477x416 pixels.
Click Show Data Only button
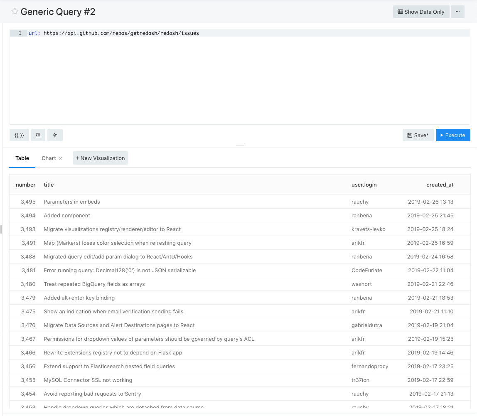click(x=421, y=12)
